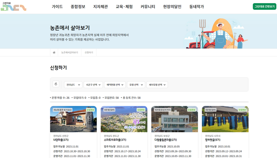The height and width of the screenshot is (158, 277).
Task: Click the 다향울림촌마을(2기) title
Action: pyautogui.click(x=166, y=140)
